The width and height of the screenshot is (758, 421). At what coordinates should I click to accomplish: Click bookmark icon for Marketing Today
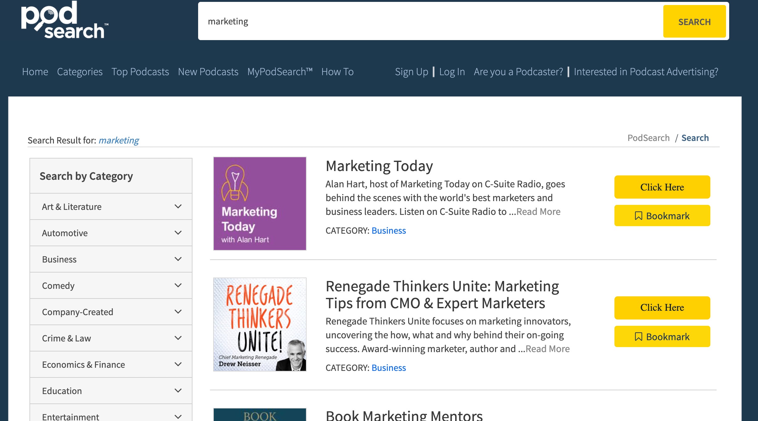coord(638,216)
